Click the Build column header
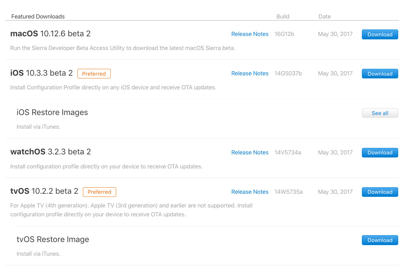 [x=283, y=16]
